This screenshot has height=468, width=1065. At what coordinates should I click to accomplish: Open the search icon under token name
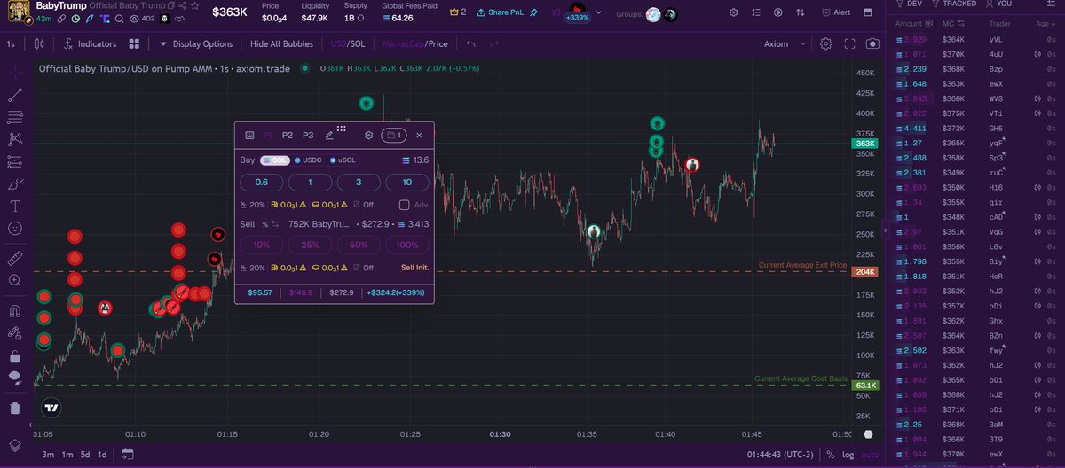click(x=120, y=19)
